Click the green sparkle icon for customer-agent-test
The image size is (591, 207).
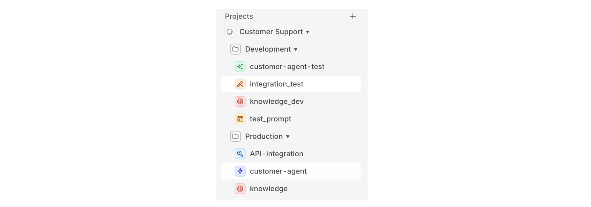coord(240,67)
